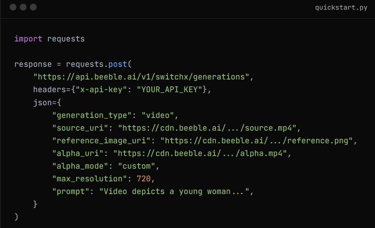Click the reference.png URL string
The width and height of the screenshot is (375, 228).
pos(257,141)
